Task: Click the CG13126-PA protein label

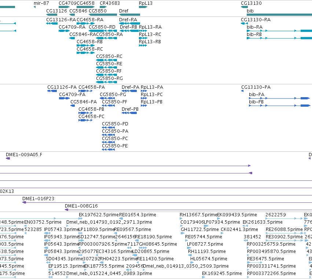Action: point(62,87)
